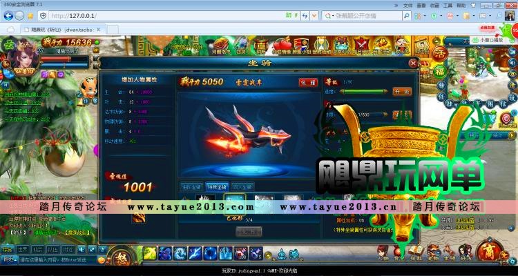Open the hourglass event icon
The width and height of the screenshot is (518, 276).
320,46
